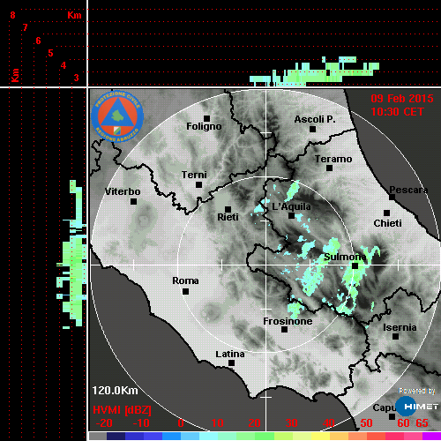This screenshot has height=441, width=441.
Task: Click the Pescara city marker square
Action: (x=392, y=198)
